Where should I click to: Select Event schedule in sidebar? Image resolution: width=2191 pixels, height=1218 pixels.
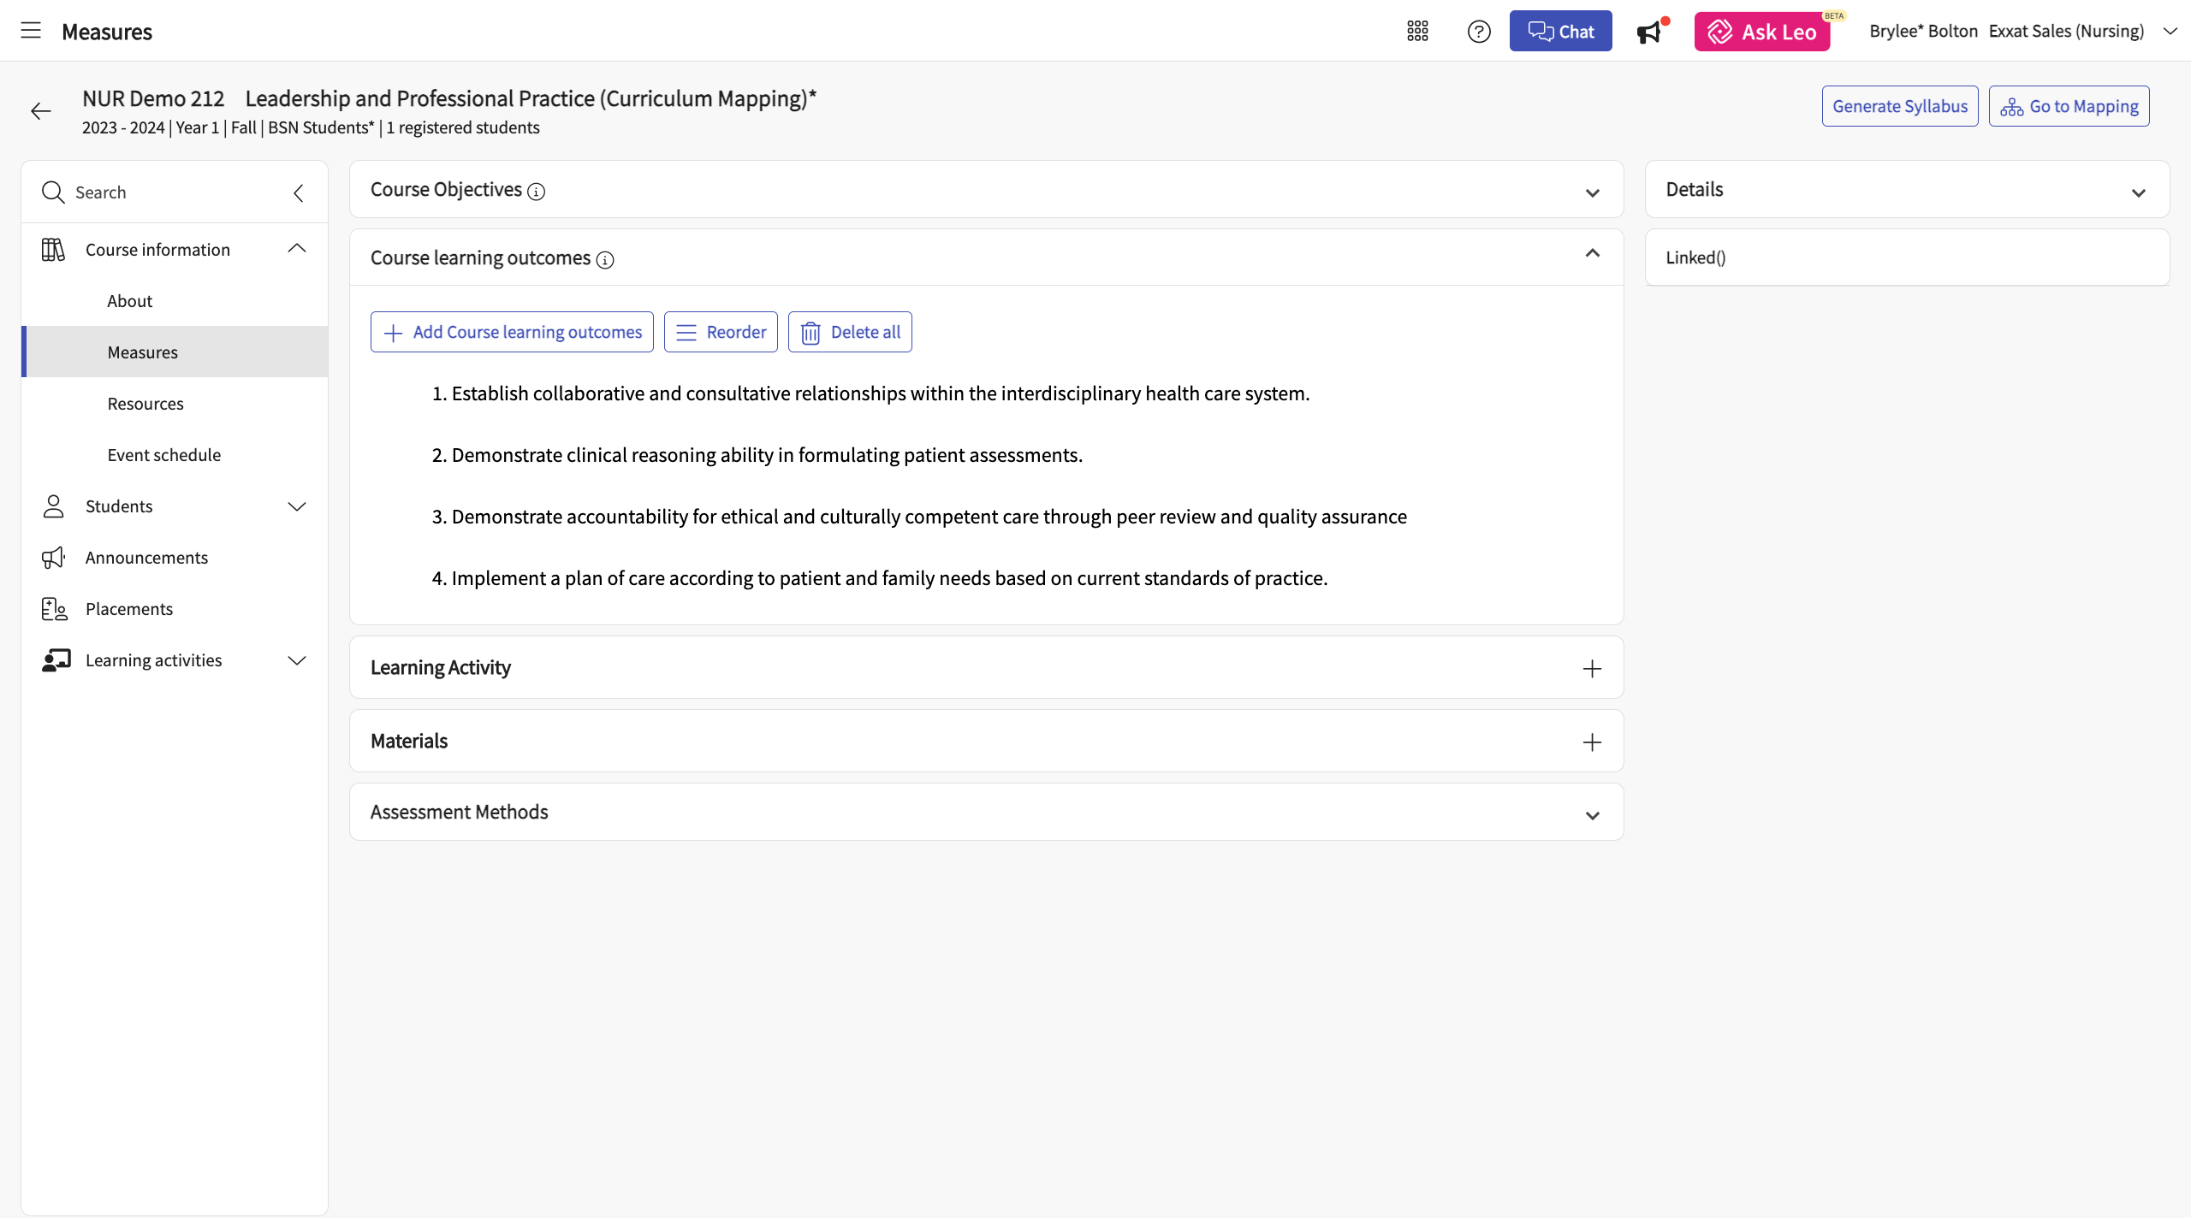pos(163,455)
